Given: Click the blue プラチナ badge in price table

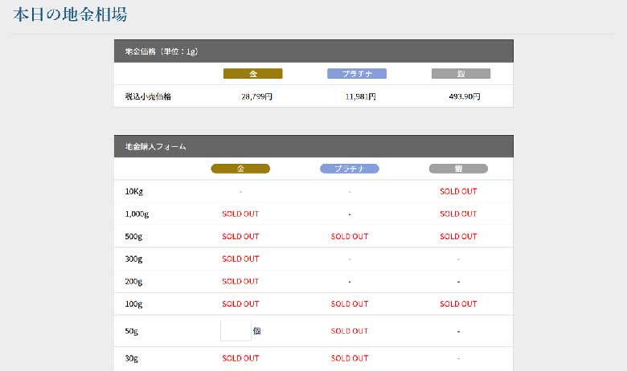Looking at the screenshot, I should point(357,74).
